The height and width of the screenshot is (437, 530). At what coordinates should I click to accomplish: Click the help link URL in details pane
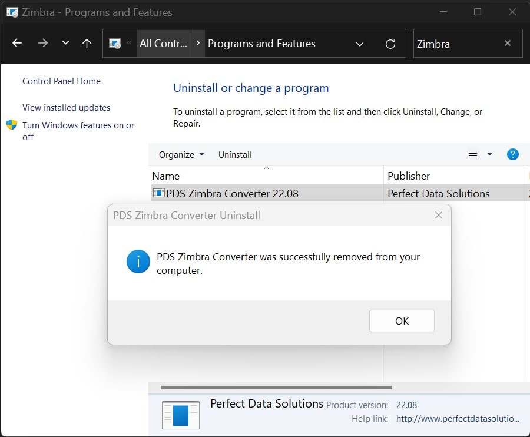[x=458, y=419]
